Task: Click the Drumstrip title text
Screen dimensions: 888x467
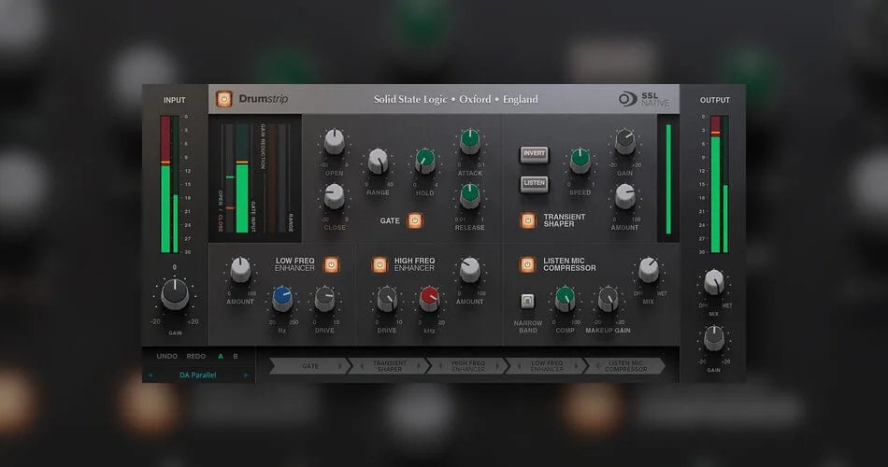Action: 264,99
